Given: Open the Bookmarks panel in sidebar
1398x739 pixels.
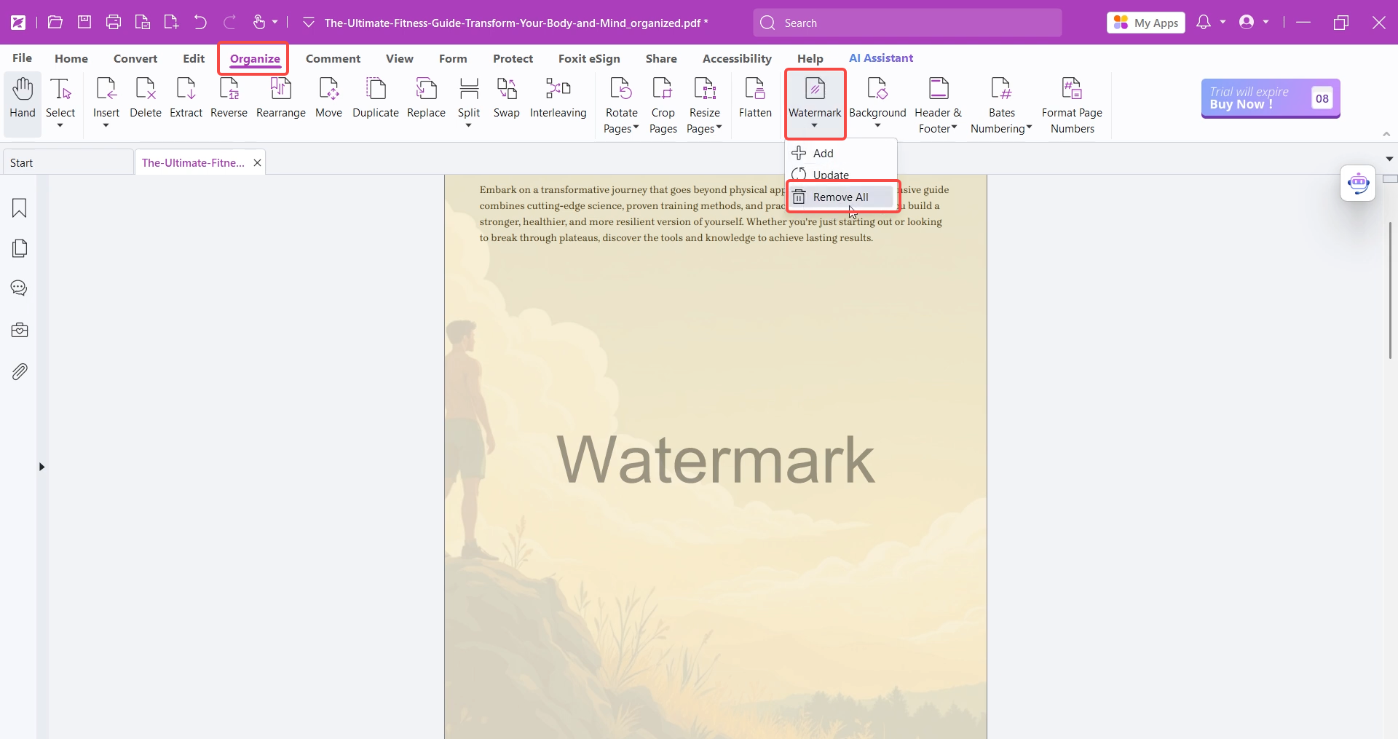Looking at the screenshot, I should click(20, 208).
